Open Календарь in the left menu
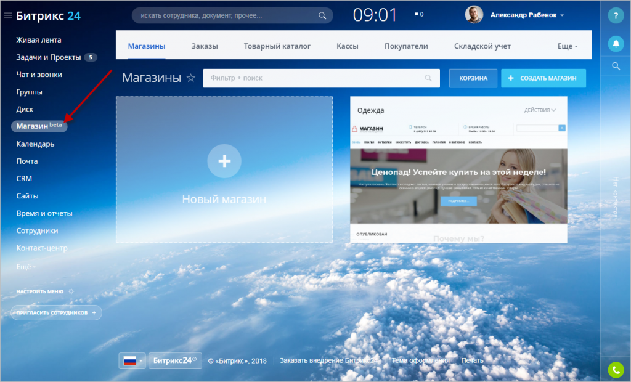Screen dimensions: 631x382 35,144
